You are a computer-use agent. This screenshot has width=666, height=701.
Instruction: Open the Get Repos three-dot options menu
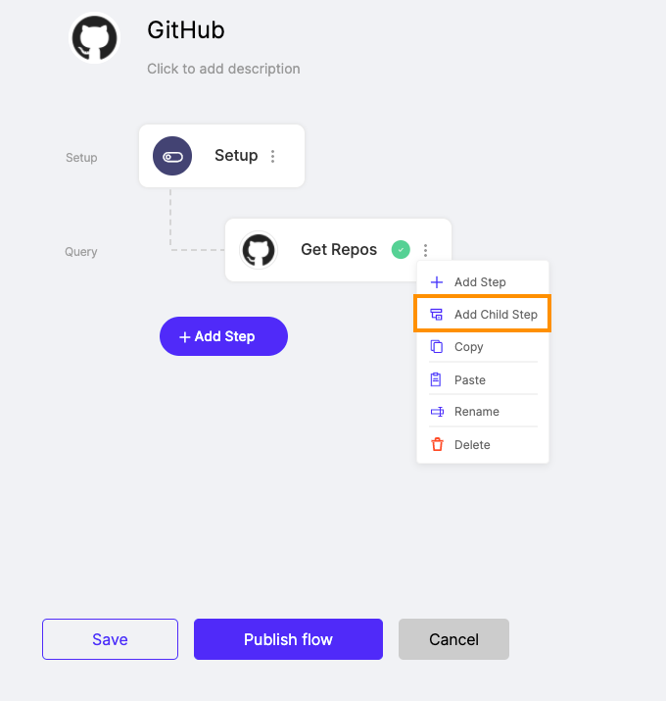(x=426, y=250)
